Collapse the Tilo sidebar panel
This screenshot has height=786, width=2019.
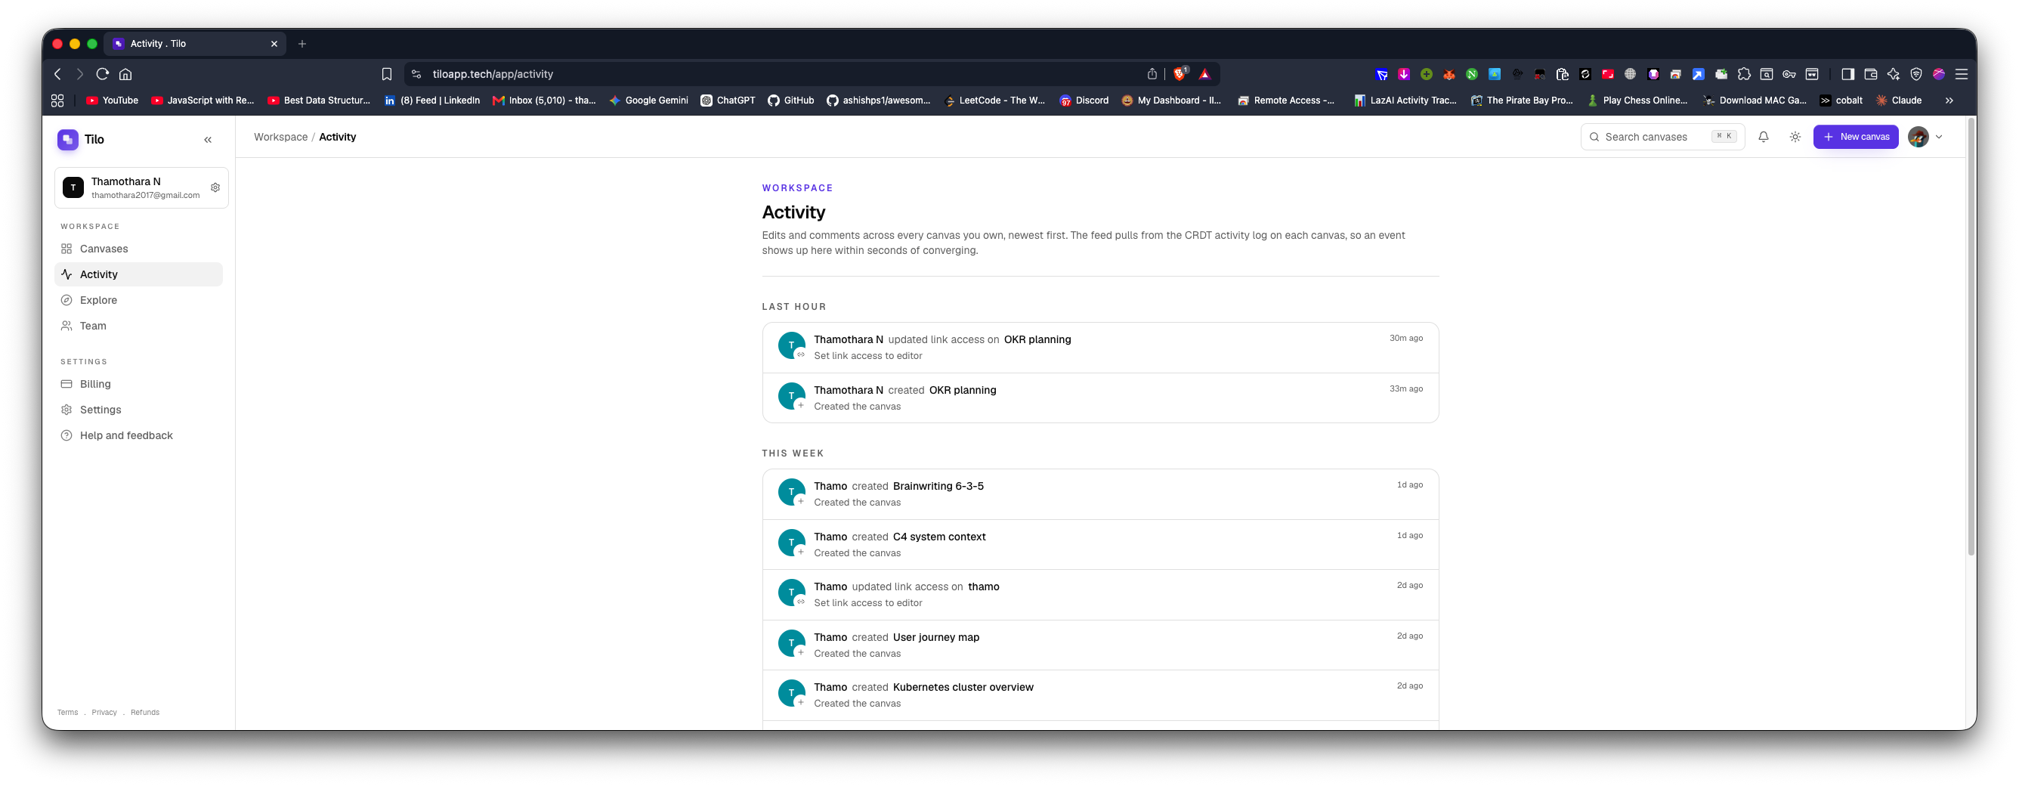click(x=208, y=140)
